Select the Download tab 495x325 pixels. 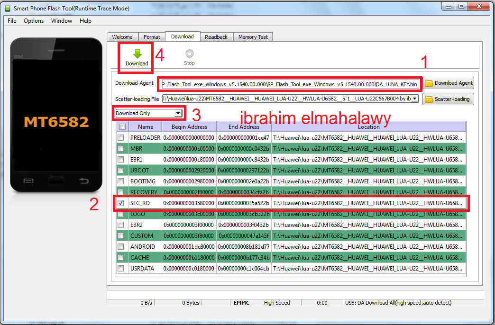[x=183, y=36]
